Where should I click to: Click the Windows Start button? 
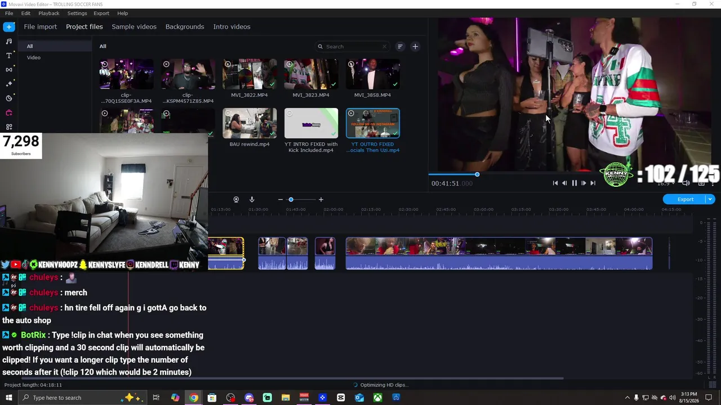[x=8, y=398]
